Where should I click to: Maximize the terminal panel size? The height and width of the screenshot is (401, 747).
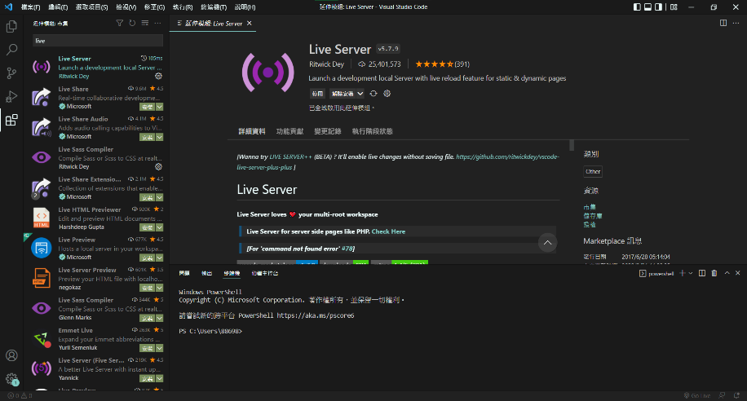[727, 273]
